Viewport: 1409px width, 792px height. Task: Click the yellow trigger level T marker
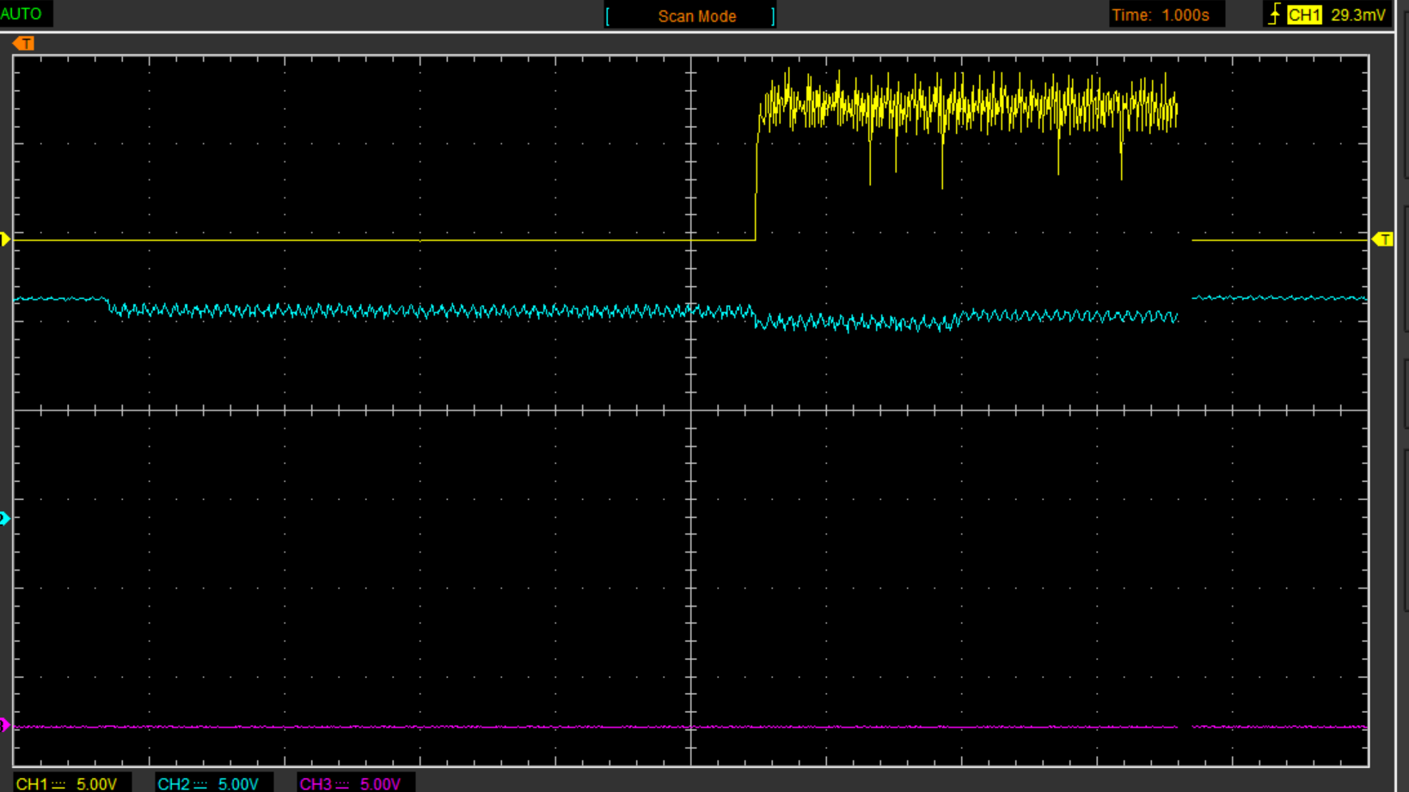click(x=1382, y=240)
